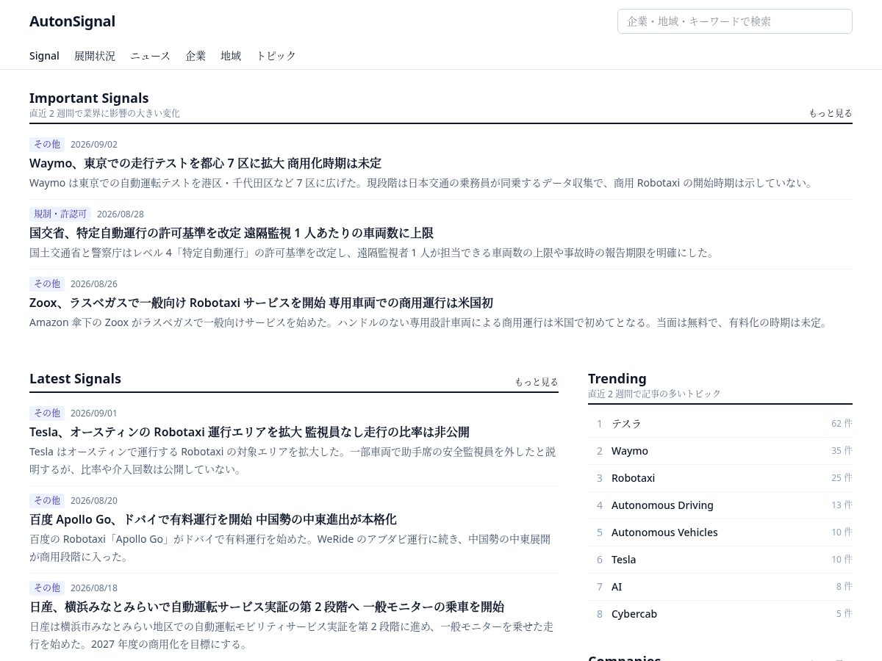Click その他 tag dated 2026/08/20

(x=47, y=500)
